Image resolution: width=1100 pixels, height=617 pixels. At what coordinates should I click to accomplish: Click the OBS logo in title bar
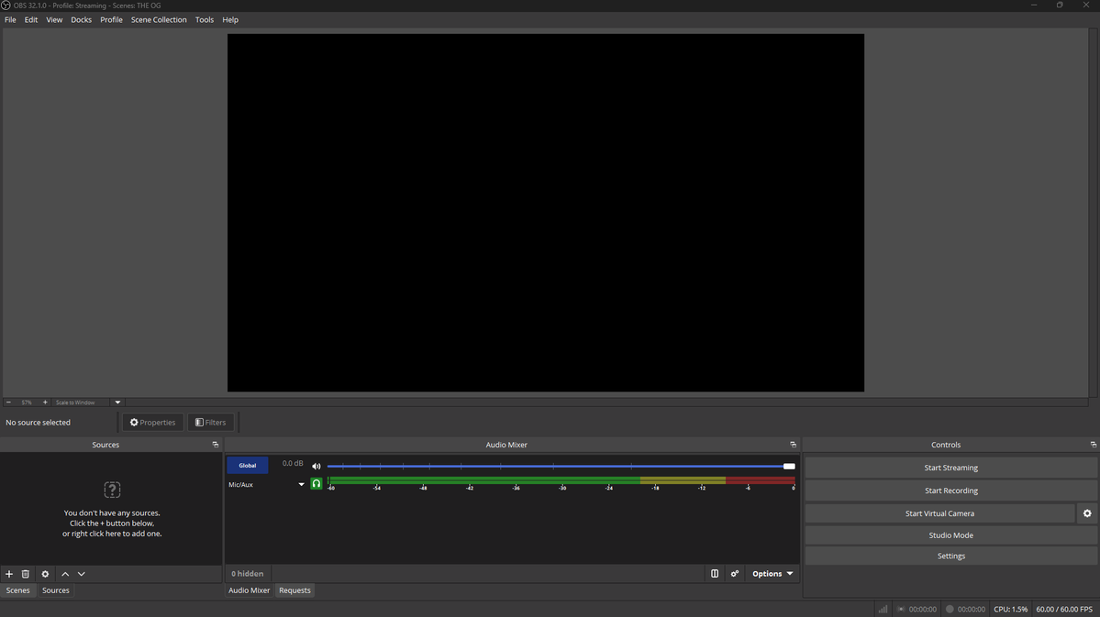pyautogui.click(x=6, y=5)
